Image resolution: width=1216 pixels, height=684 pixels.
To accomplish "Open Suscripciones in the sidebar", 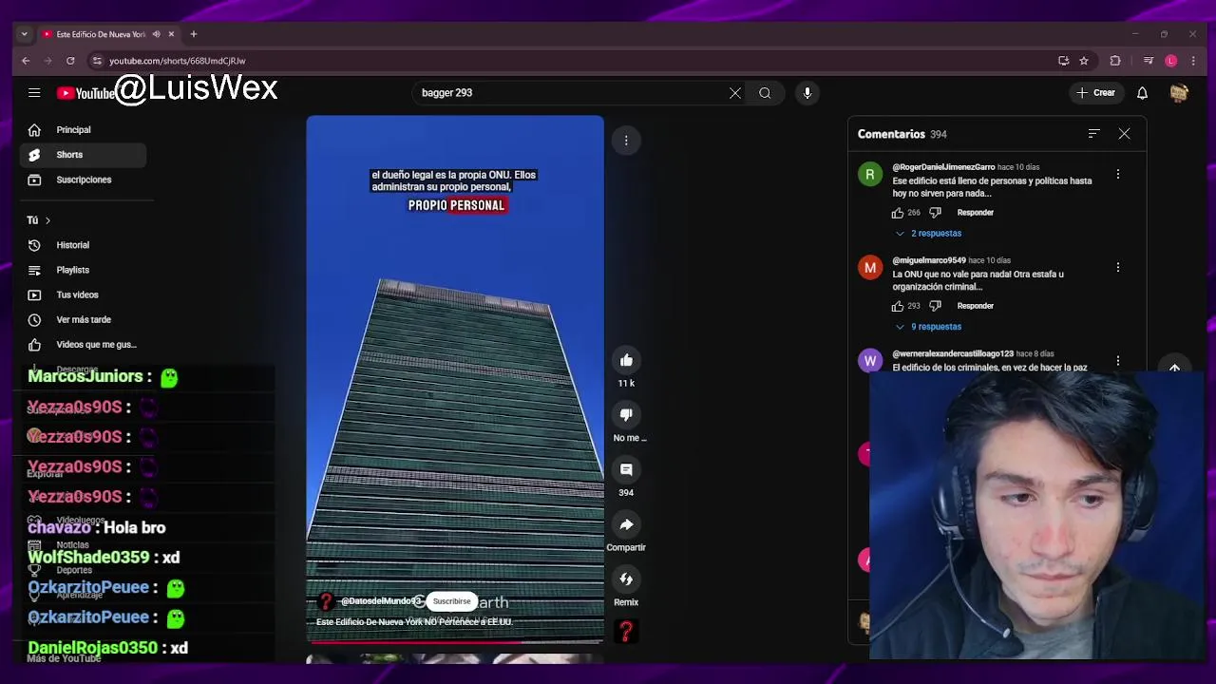I will (x=84, y=180).
